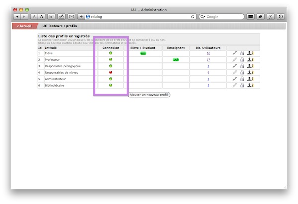
Task: Open the 16 users link for Elève
Action: [208, 53]
